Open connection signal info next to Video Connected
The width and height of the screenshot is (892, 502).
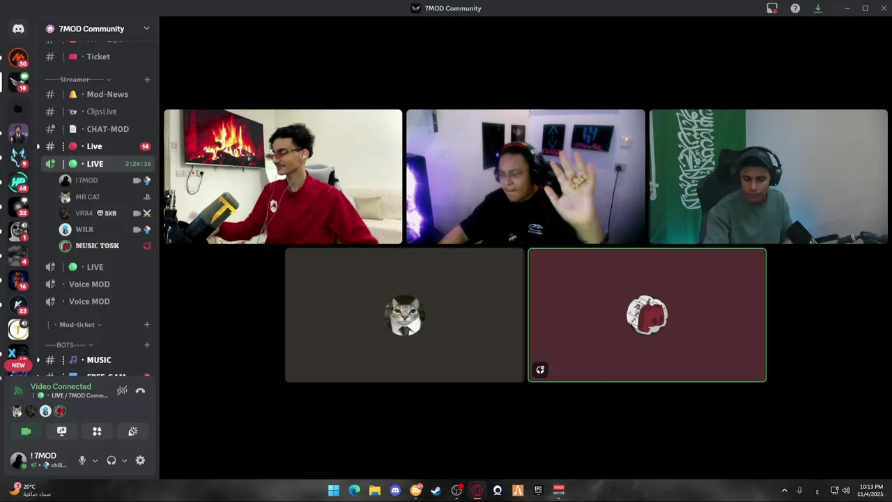[x=18, y=390]
